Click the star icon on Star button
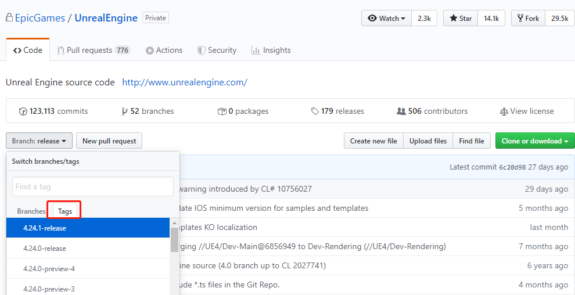Viewport: 575px width, 295px height. 453,19
